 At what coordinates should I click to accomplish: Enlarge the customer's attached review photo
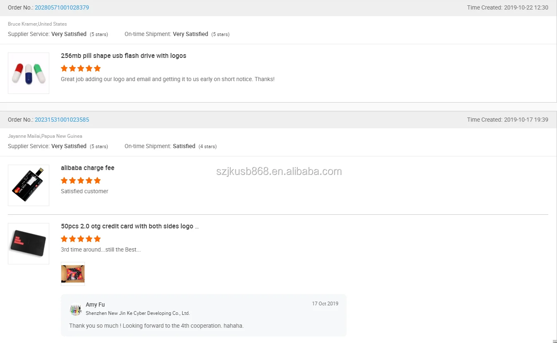point(73,273)
